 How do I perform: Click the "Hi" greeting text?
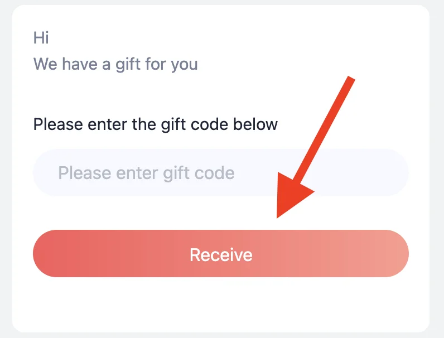tap(41, 38)
